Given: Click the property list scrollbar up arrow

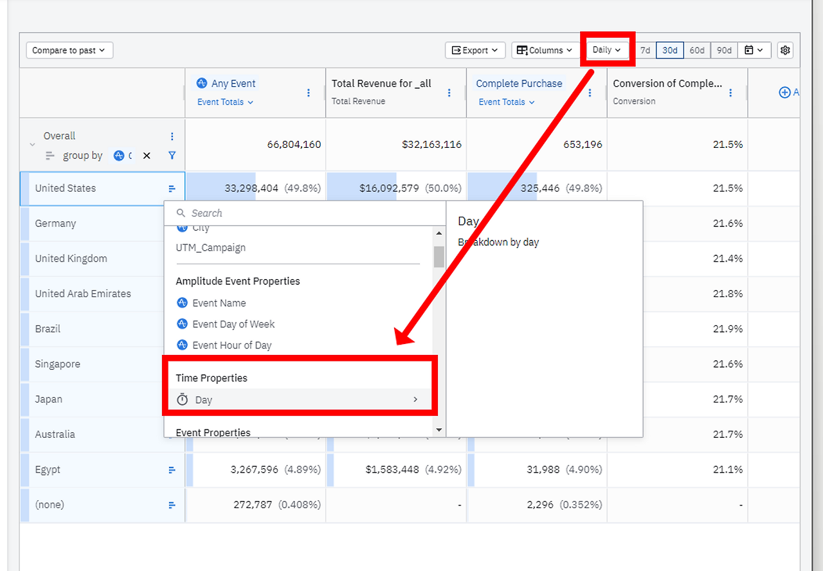Looking at the screenshot, I should pyautogui.click(x=439, y=233).
